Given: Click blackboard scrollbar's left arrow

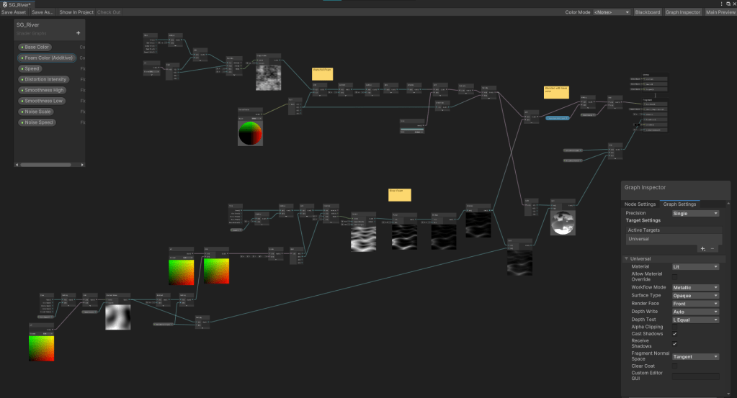Looking at the screenshot, I should click(18, 165).
